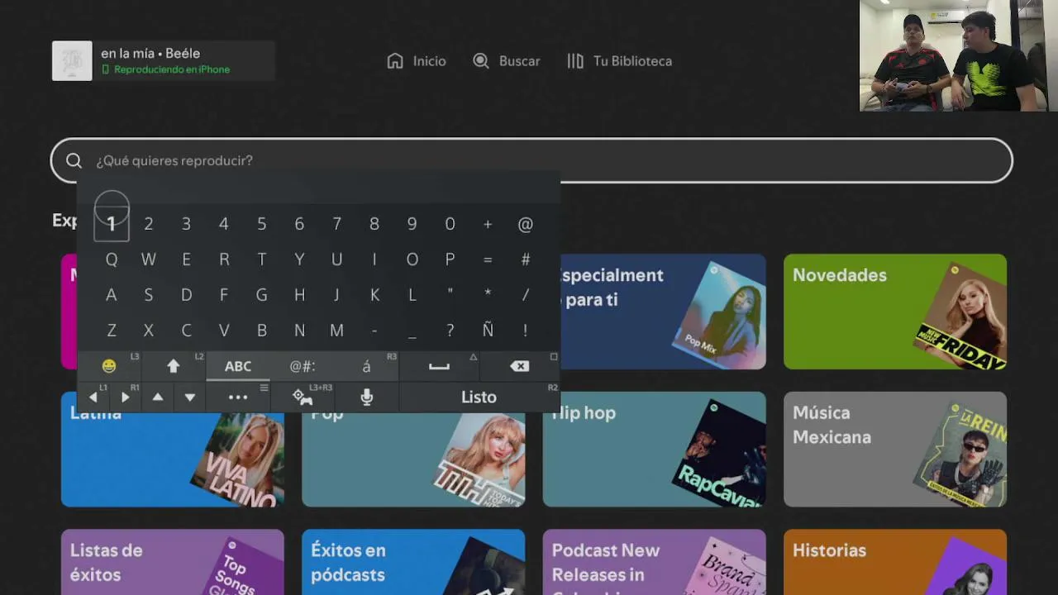
Task: Open the Buscar search tab
Action: (x=506, y=61)
